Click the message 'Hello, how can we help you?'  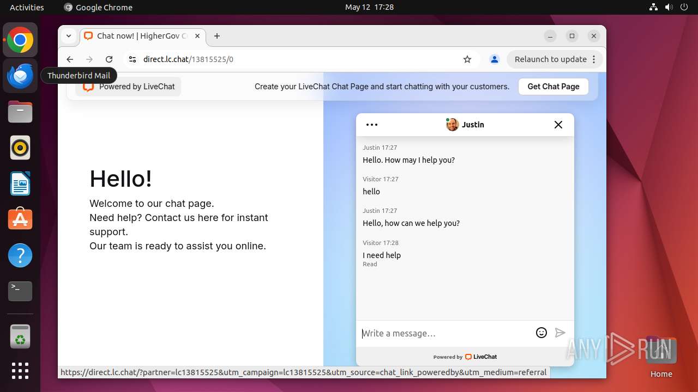pos(411,223)
